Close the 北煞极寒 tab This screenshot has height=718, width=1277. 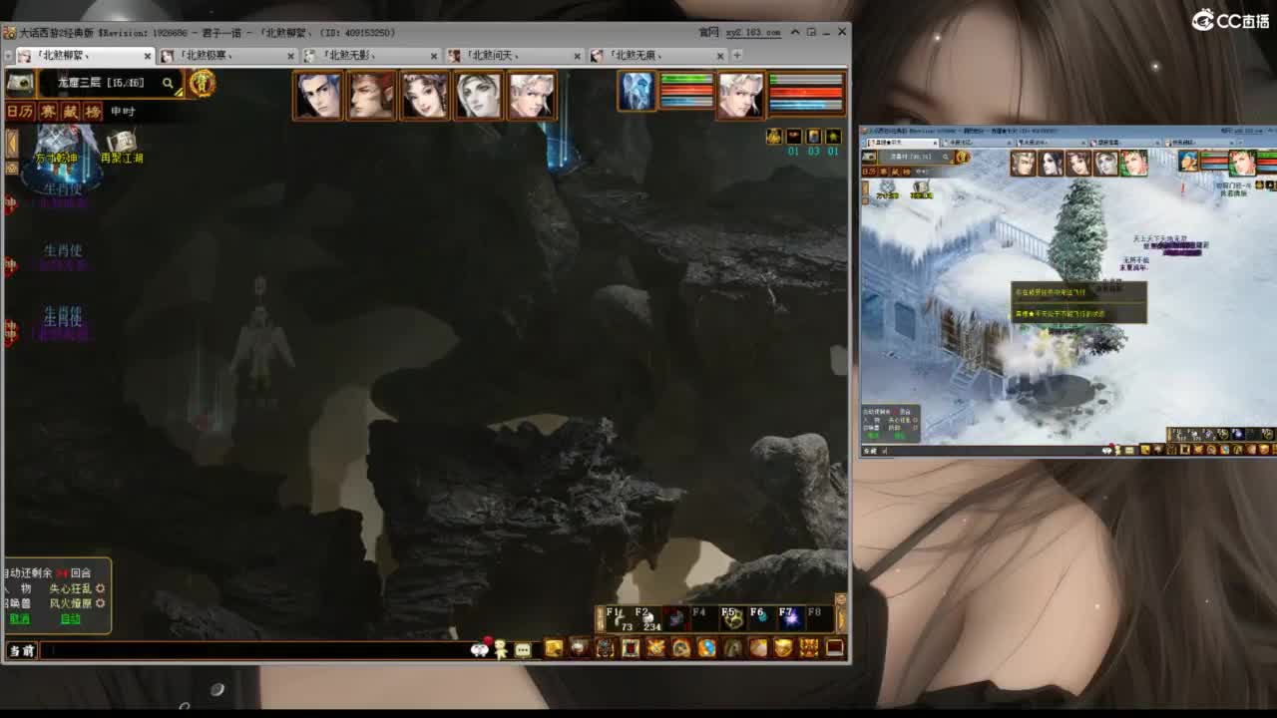[x=290, y=56]
